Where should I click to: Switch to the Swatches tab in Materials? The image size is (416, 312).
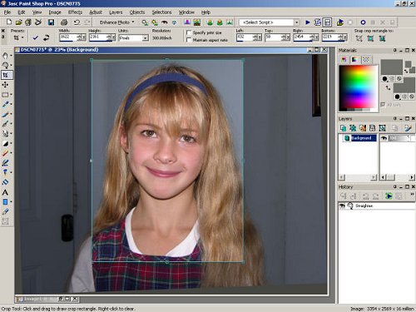[x=366, y=60]
